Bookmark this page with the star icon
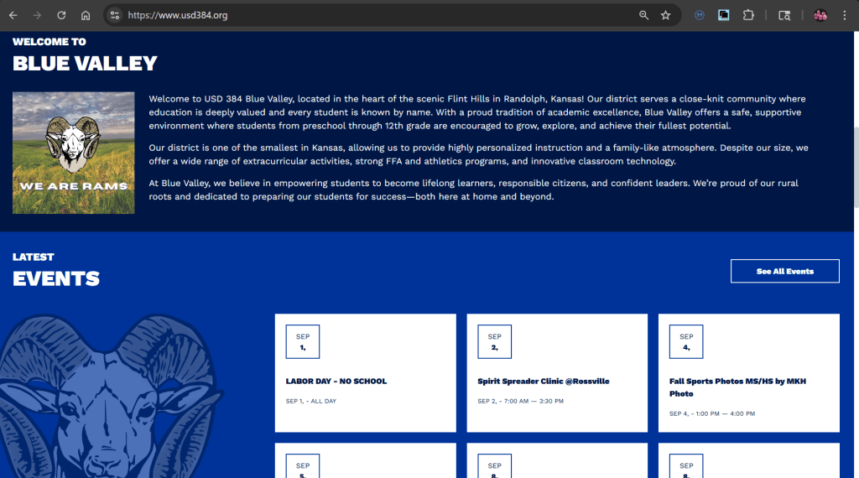 click(x=666, y=15)
